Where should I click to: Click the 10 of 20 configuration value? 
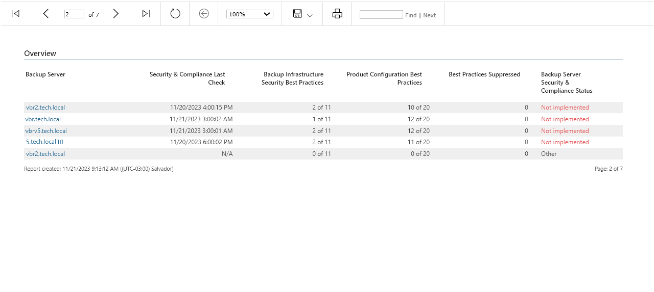(418, 108)
